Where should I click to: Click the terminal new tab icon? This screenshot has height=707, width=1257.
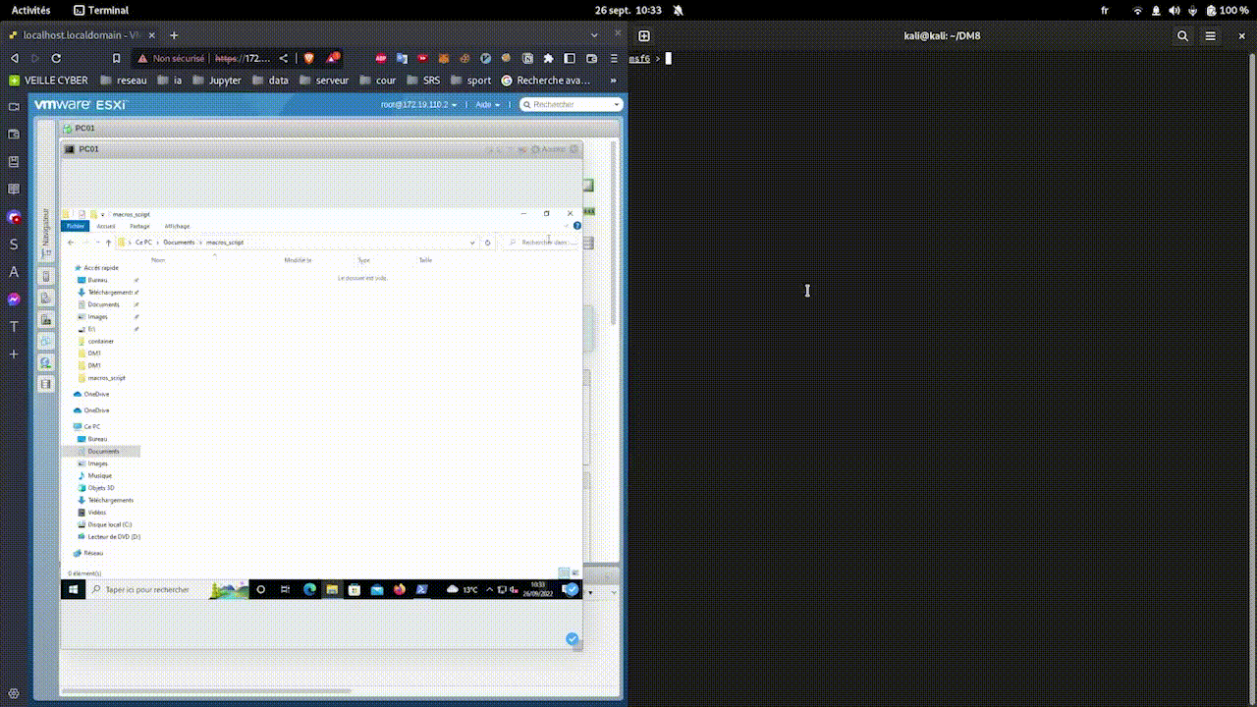(x=644, y=36)
